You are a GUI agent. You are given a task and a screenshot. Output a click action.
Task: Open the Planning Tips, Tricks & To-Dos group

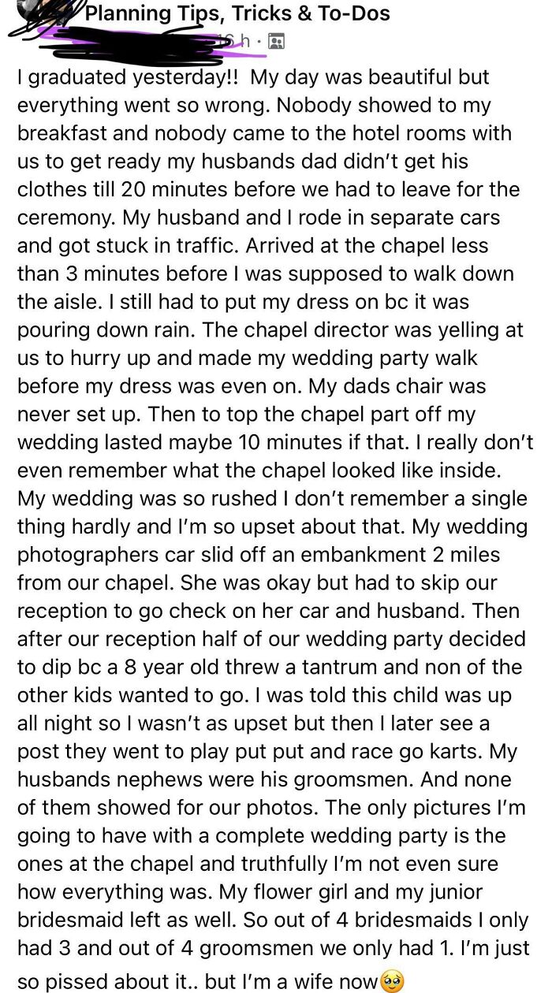tap(237, 13)
